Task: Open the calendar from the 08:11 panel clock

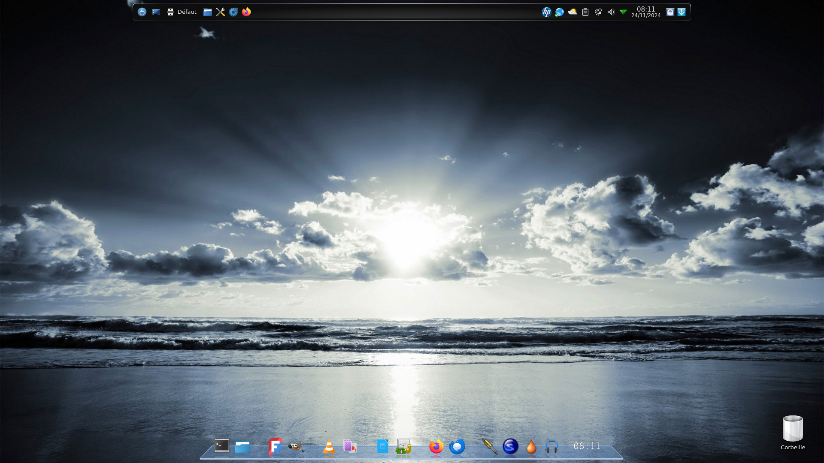Action: 646,12
